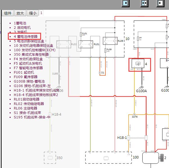Image resolution: width=169 pixels, height=168 pixels.
Task: Select '5 电池顶部保险丝盒' list entry
Action: pos(29,41)
